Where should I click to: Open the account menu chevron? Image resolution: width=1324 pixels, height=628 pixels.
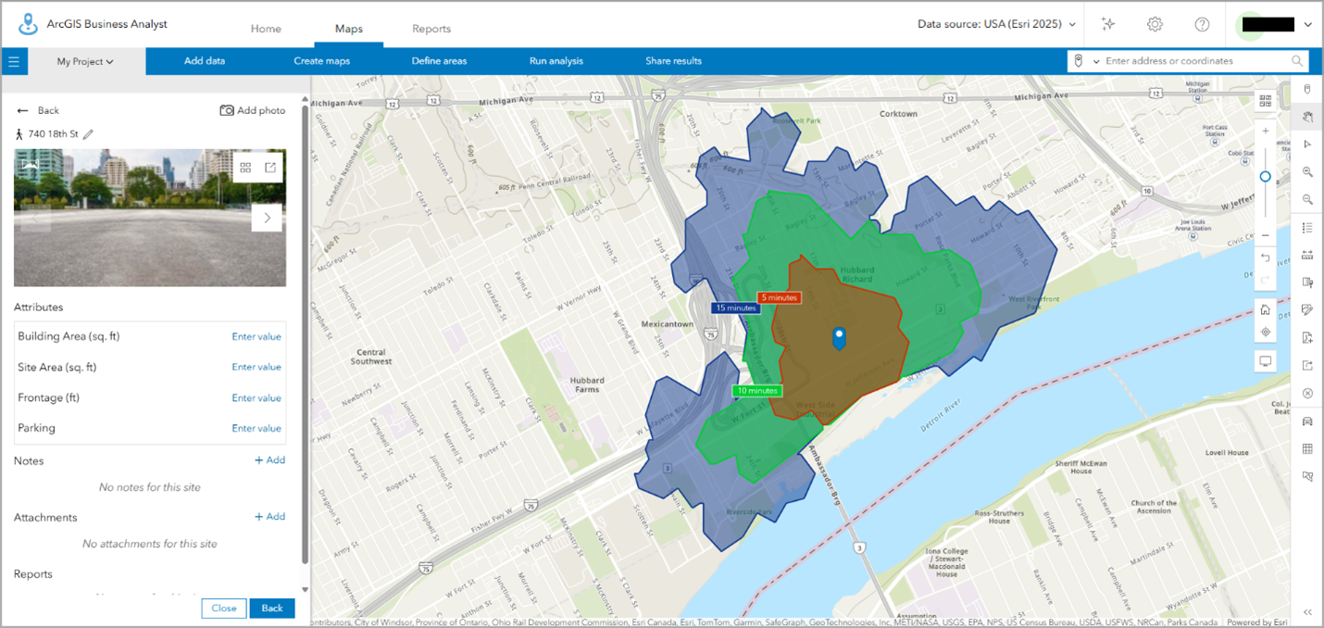click(x=1308, y=24)
